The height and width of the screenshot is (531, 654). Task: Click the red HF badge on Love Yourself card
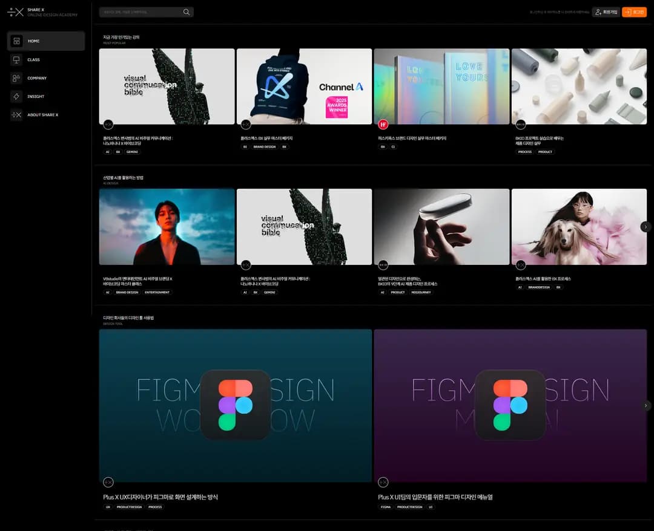(383, 124)
